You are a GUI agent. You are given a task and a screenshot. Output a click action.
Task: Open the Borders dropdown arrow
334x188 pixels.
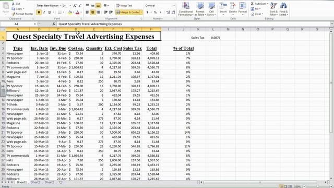tap(64, 13)
